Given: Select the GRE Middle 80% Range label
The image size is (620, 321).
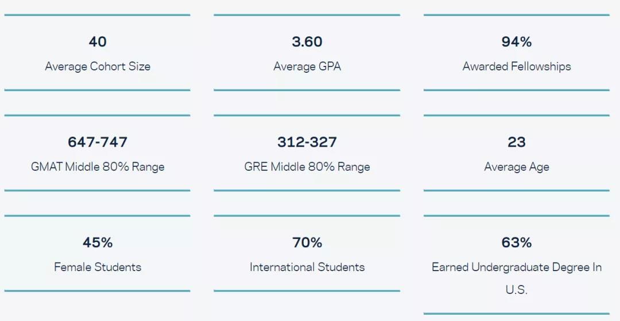Looking at the screenshot, I should tap(307, 167).
